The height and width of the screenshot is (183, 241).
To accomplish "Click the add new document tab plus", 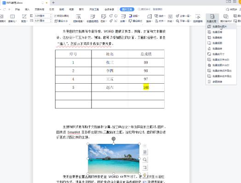I will click(x=53, y=3).
